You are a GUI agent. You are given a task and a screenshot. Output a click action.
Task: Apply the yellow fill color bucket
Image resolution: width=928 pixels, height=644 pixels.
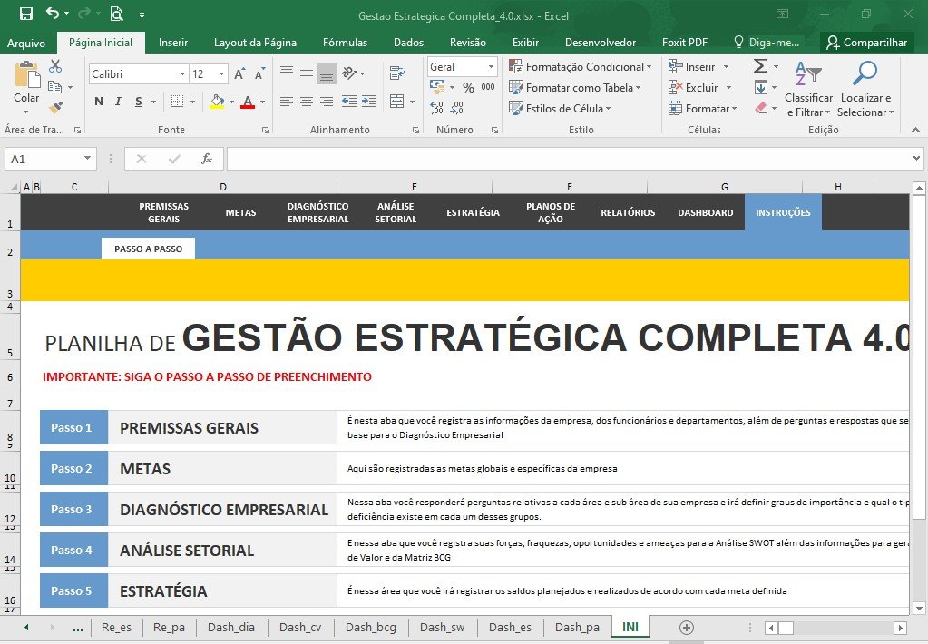217,102
